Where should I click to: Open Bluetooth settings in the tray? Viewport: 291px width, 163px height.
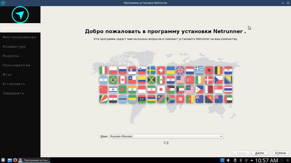click(241, 160)
